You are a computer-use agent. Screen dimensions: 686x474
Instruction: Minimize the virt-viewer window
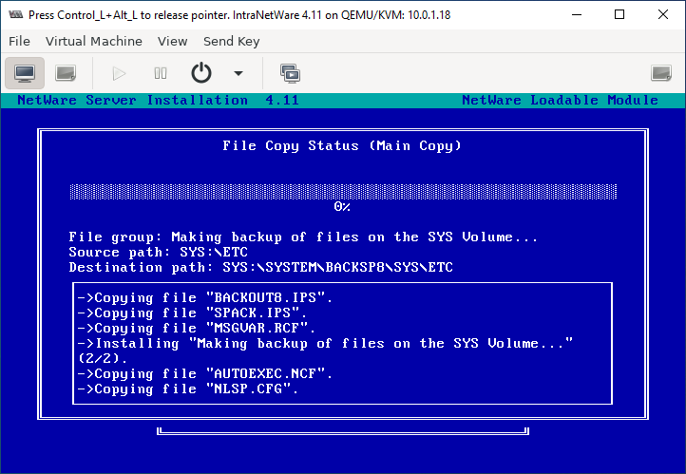coord(576,14)
